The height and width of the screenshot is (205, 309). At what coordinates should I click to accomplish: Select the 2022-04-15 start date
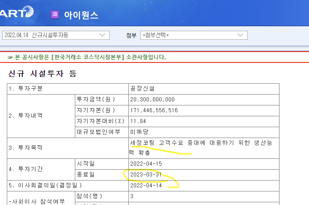pos(146,164)
